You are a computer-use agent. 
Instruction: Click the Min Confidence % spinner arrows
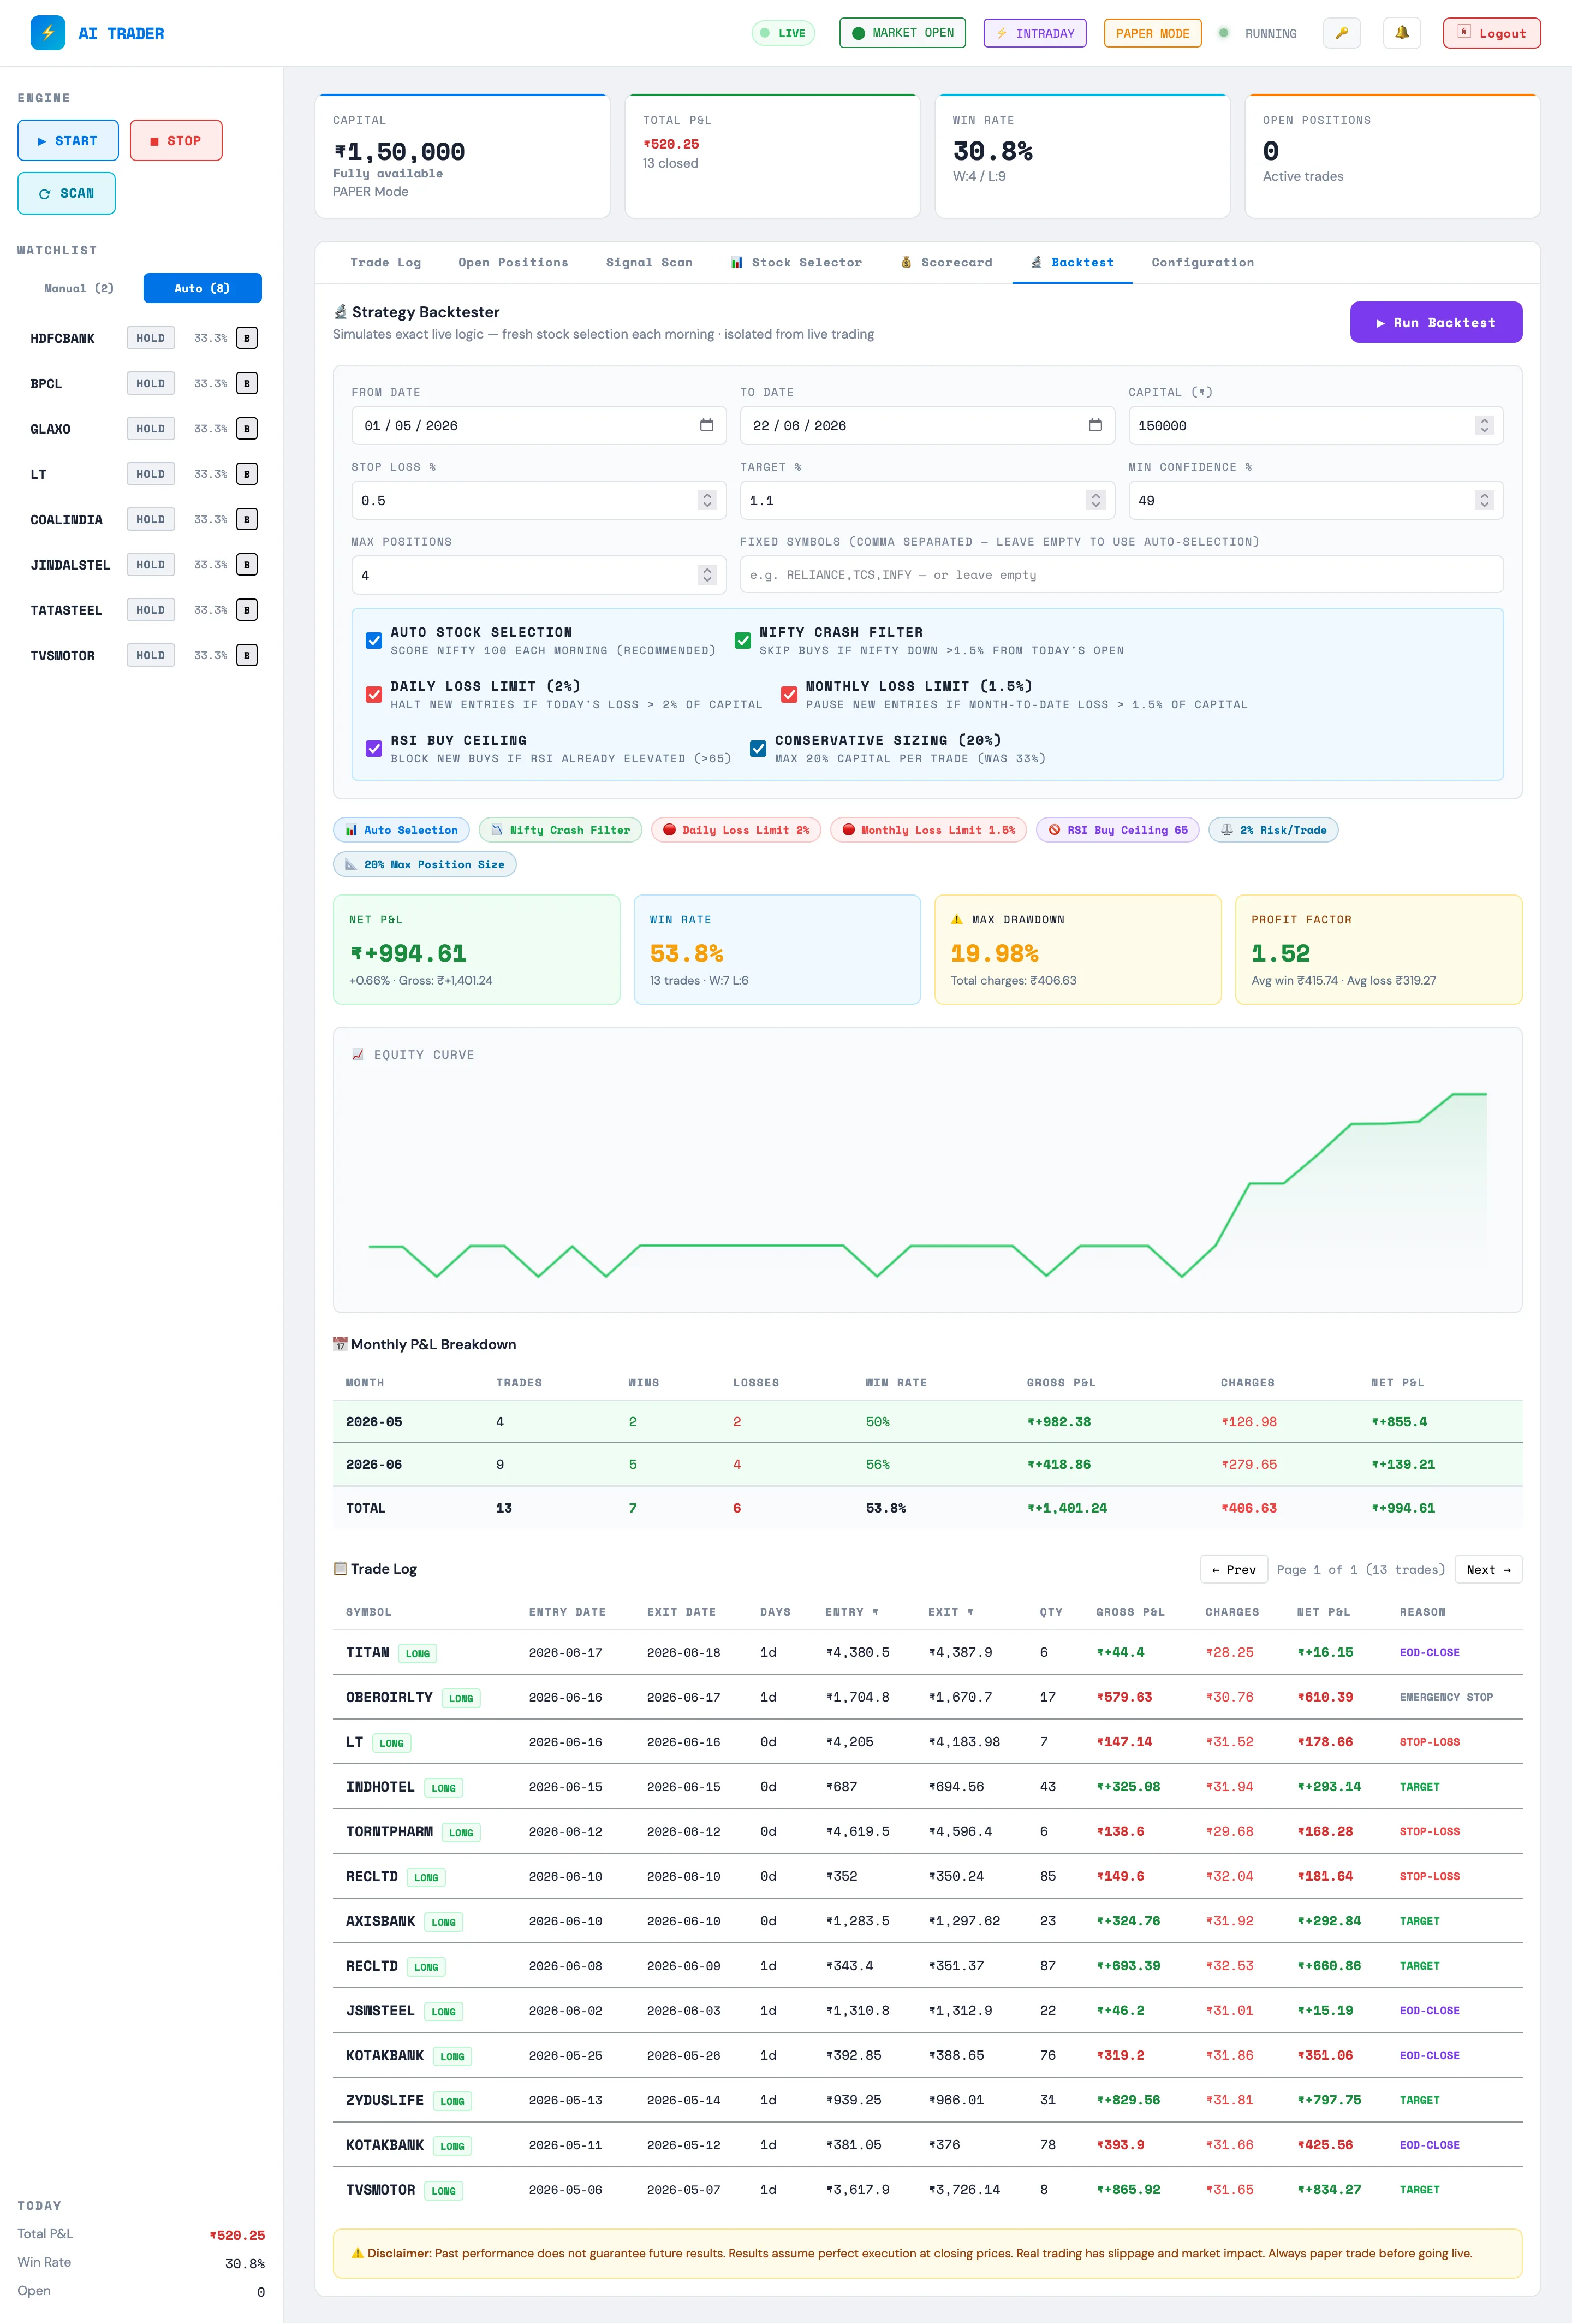(x=1484, y=500)
